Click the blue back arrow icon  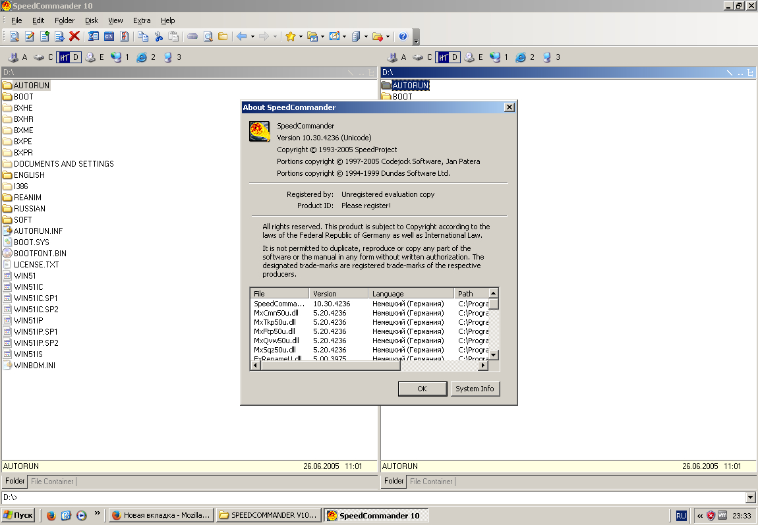point(241,36)
